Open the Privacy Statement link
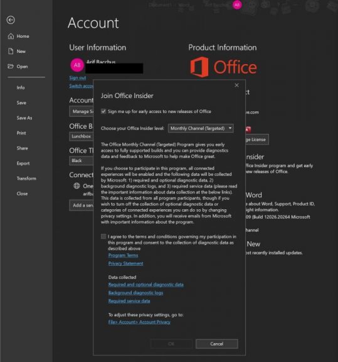 tap(126, 263)
